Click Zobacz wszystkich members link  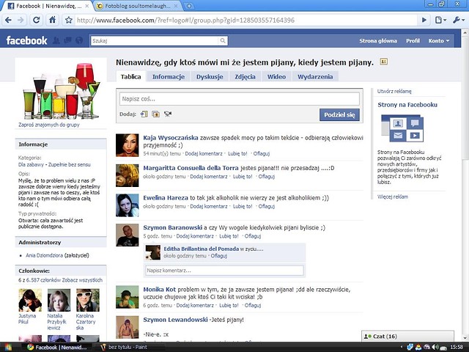coord(83,280)
